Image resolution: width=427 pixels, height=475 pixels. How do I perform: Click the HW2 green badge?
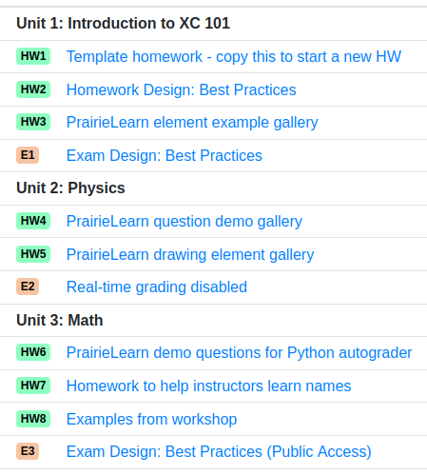(x=33, y=89)
